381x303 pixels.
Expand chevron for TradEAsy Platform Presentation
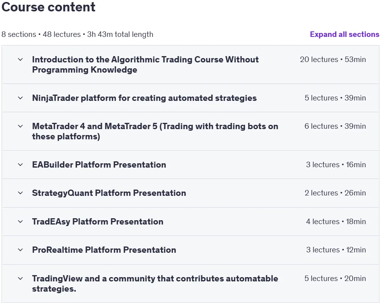tap(20, 221)
